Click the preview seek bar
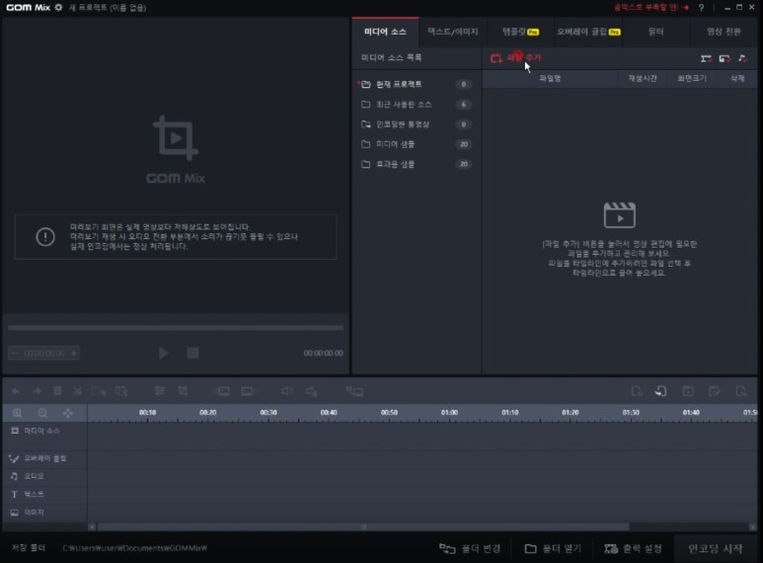This screenshot has height=563, width=763. (176, 328)
